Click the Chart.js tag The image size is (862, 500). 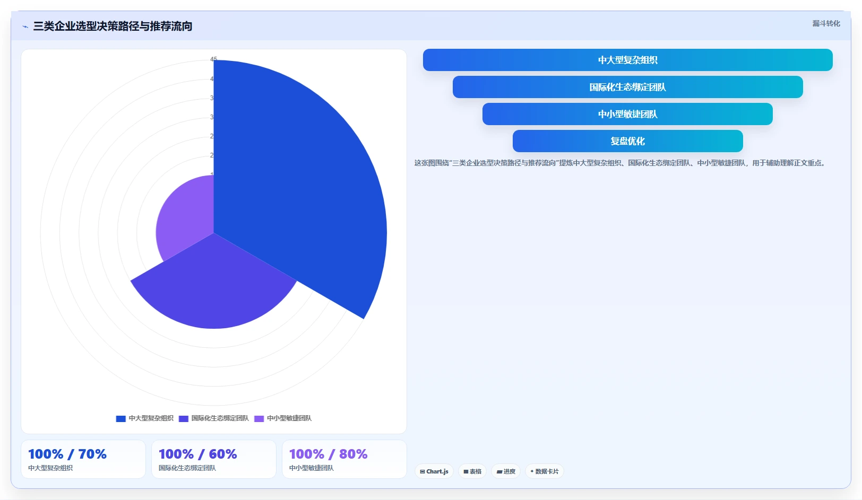coord(434,471)
